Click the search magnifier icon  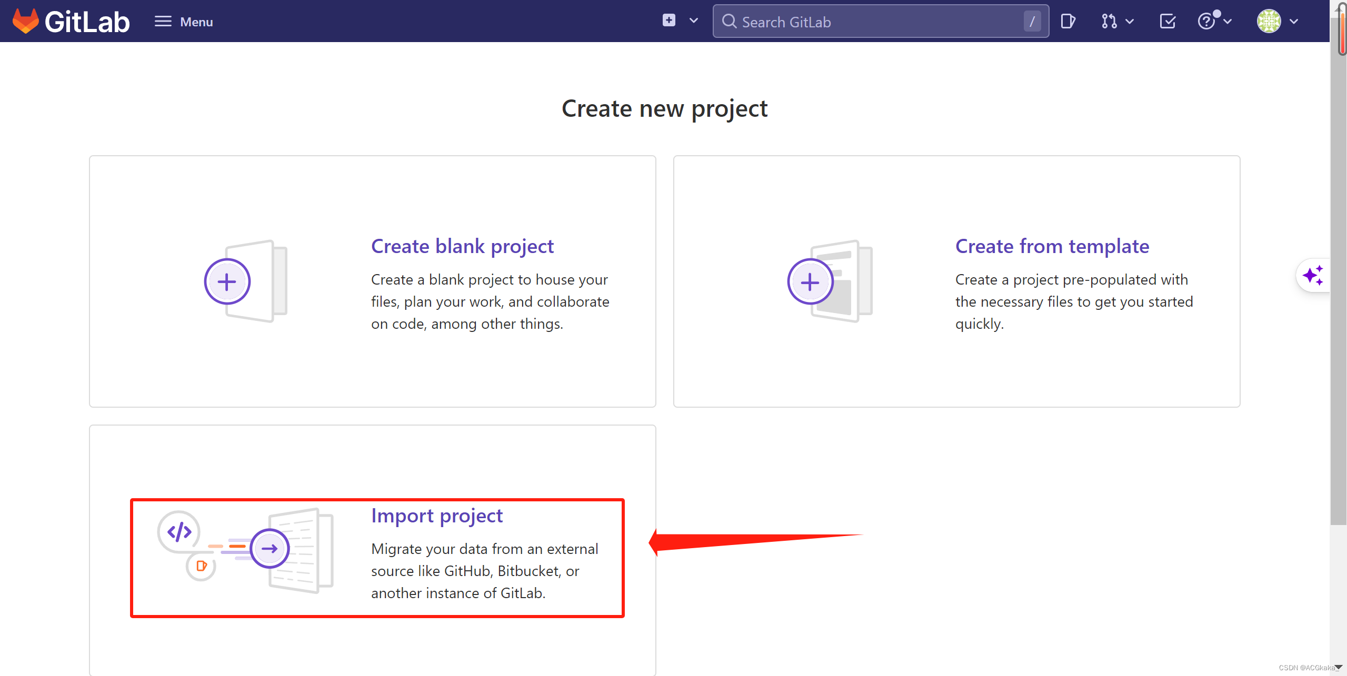coord(729,22)
